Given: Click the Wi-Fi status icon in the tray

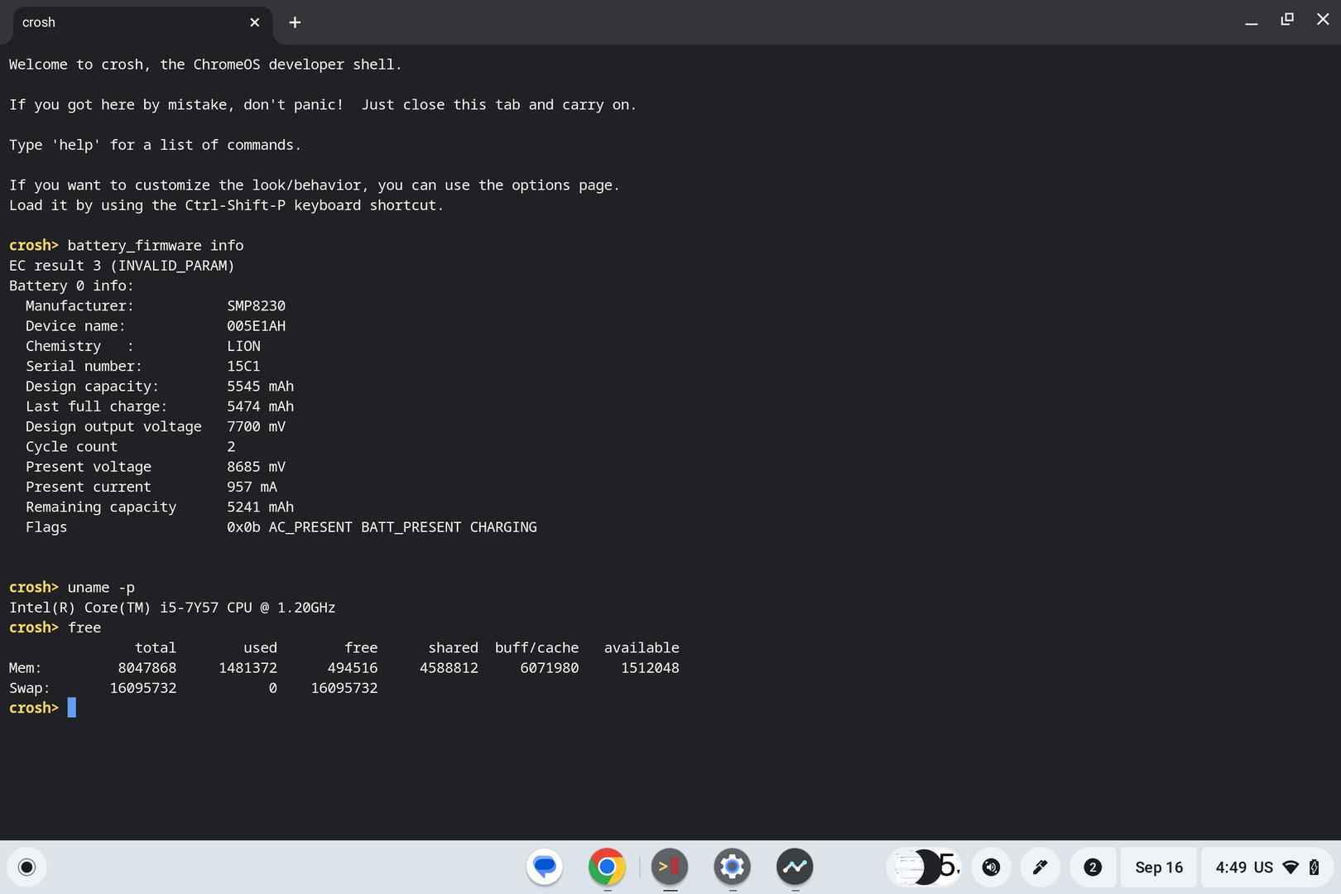Looking at the screenshot, I should tap(1291, 867).
